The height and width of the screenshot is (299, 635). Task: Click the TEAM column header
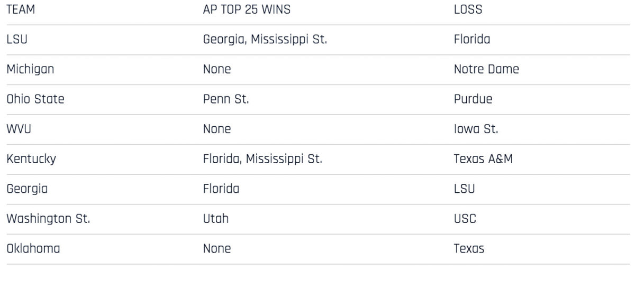21,10
